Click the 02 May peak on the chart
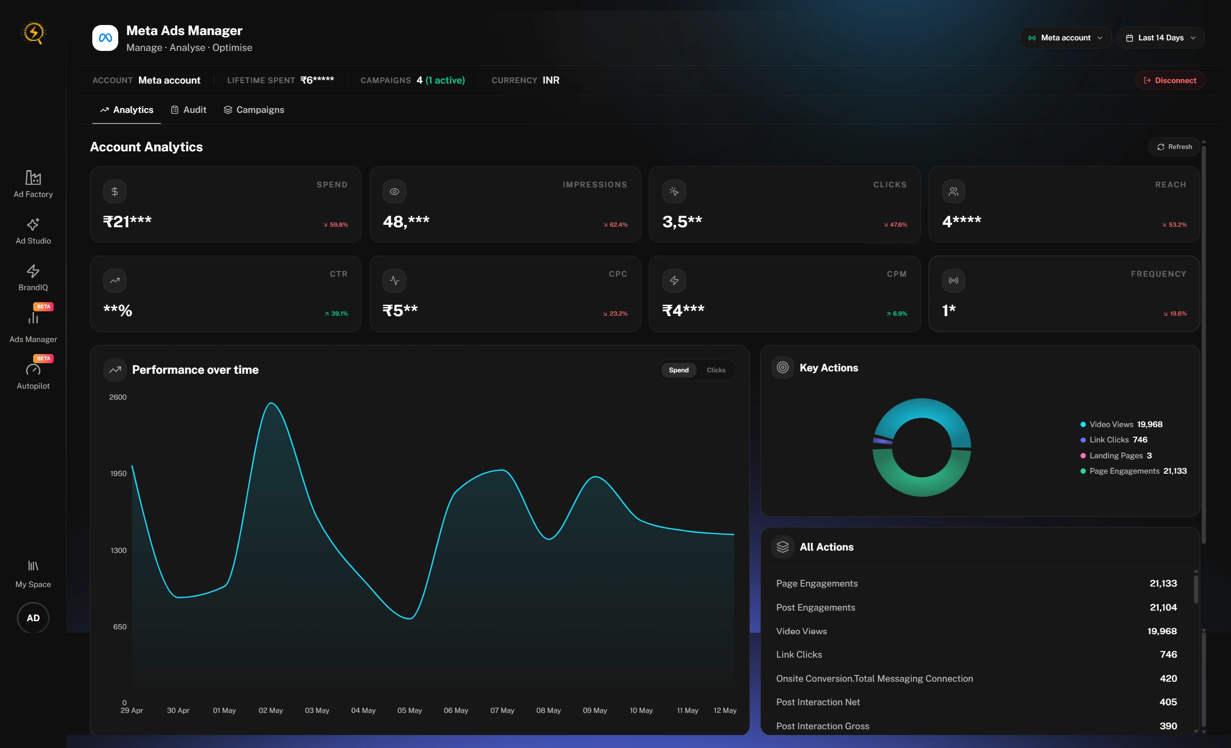Viewport: 1231px width, 748px height. coord(271,403)
